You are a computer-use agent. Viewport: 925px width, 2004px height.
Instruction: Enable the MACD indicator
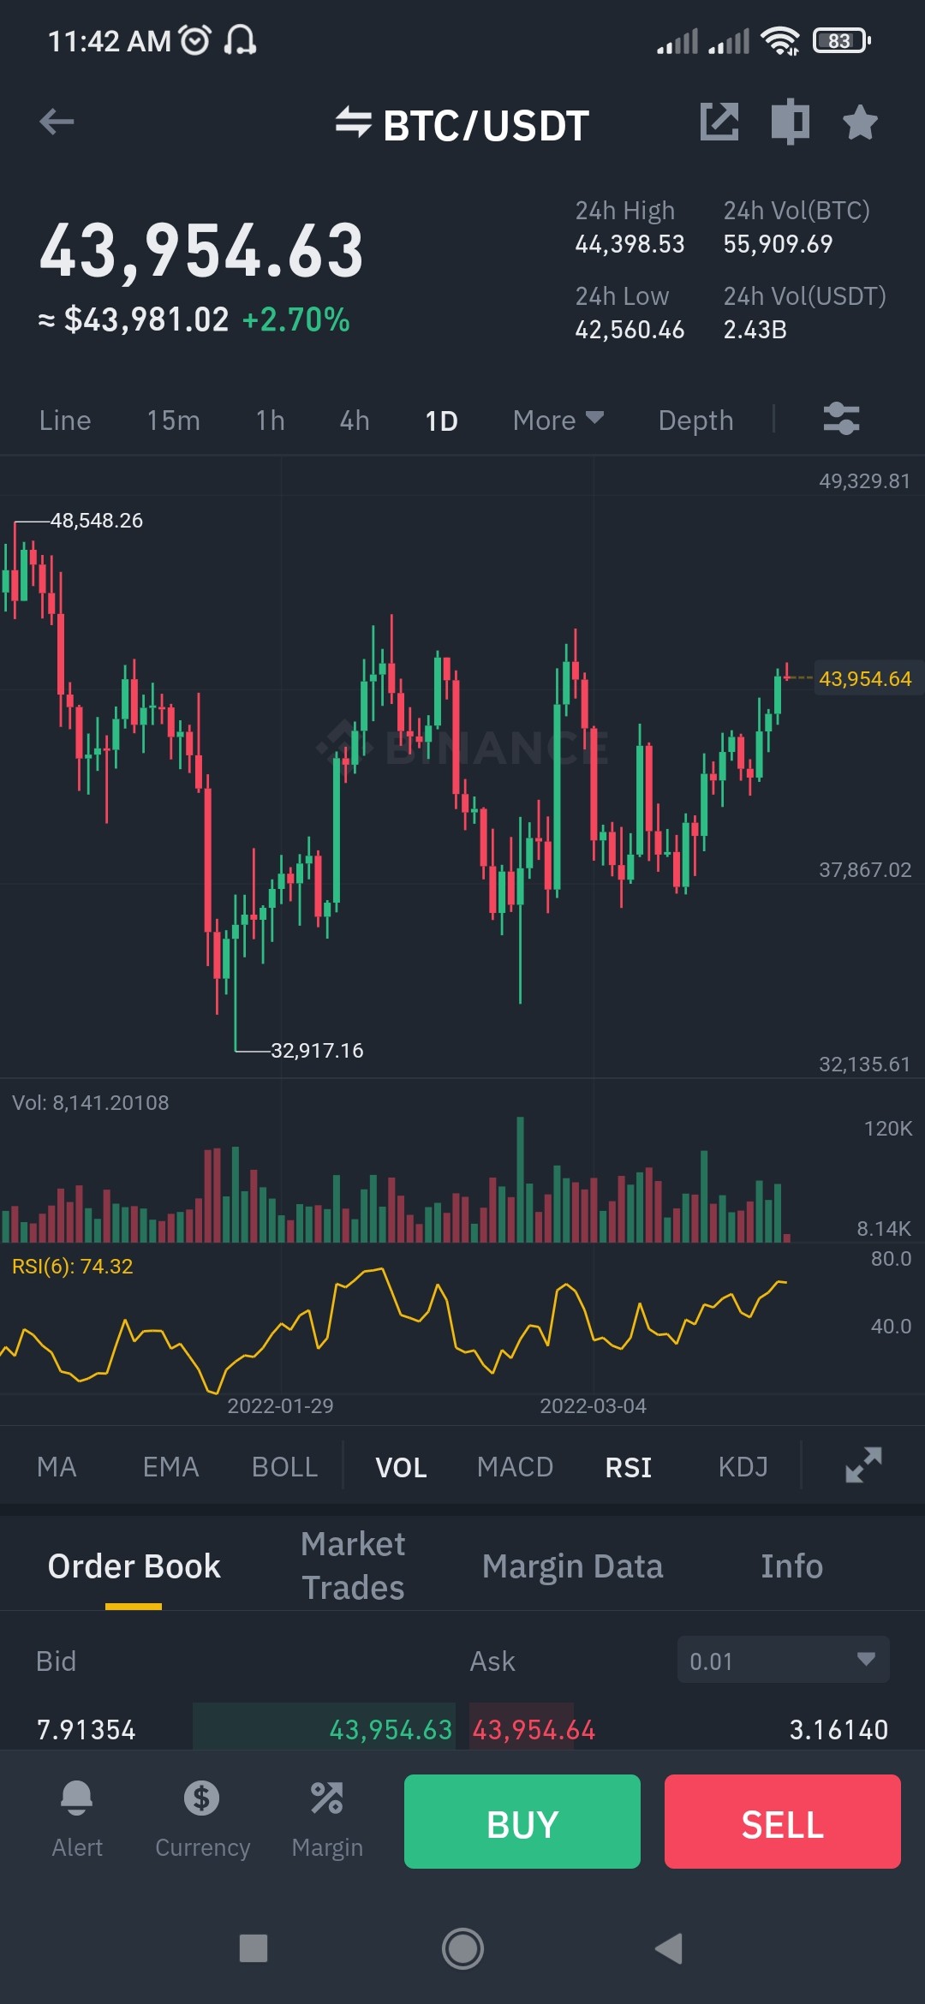[x=515, y=1467]
